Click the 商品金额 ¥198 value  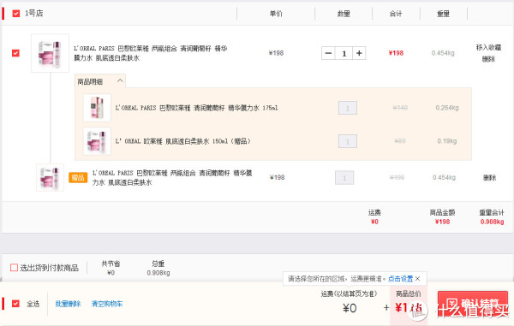442,222
